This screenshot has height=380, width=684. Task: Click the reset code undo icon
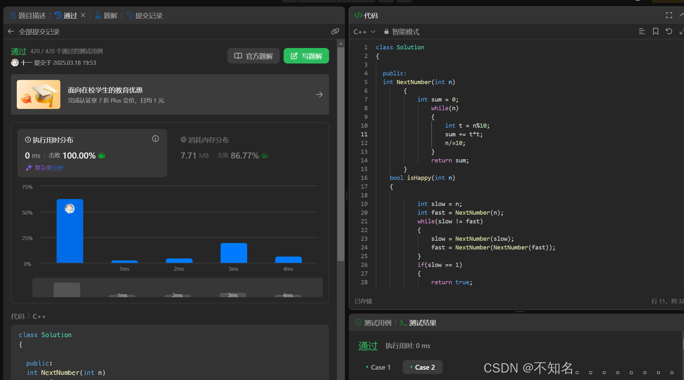pyautogui.click(x=669, y=32)
